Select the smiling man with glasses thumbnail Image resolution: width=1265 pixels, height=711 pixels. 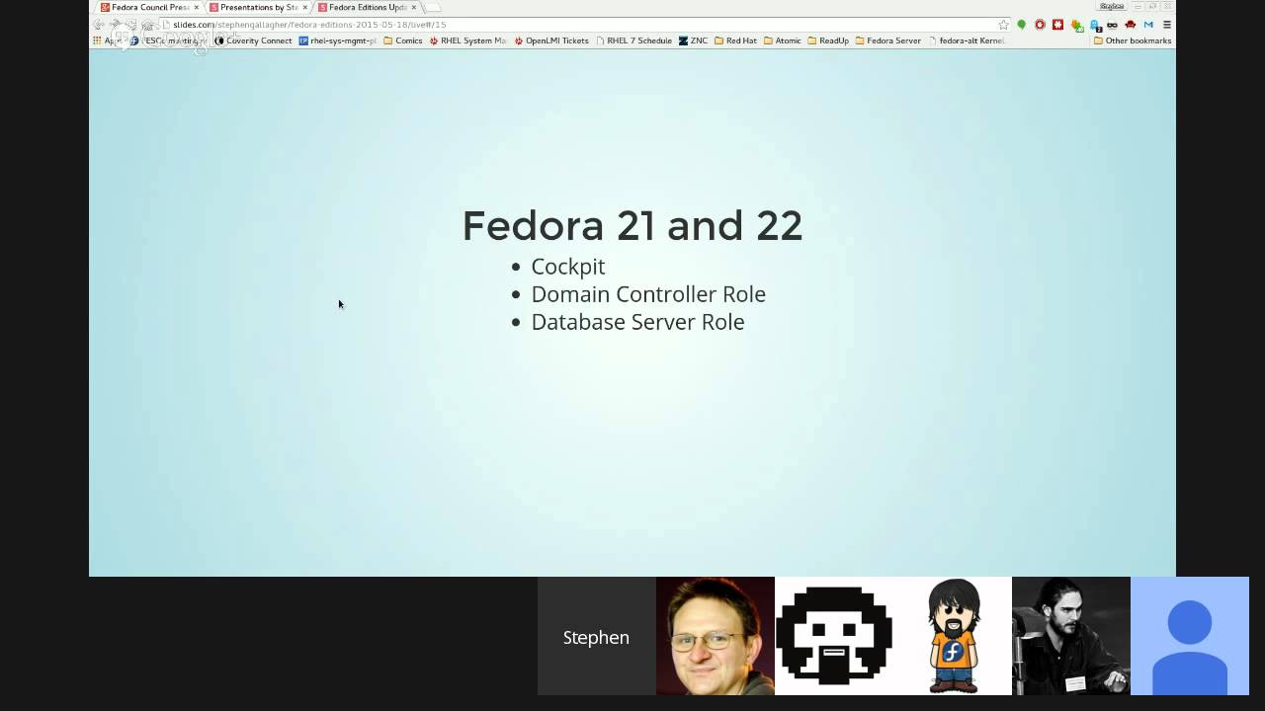coord(716,636)
